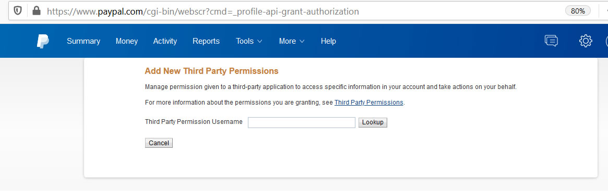Open the Activity menu item
Screen dimensions: 608x191
pyautogui.click(x=165, y=41)
